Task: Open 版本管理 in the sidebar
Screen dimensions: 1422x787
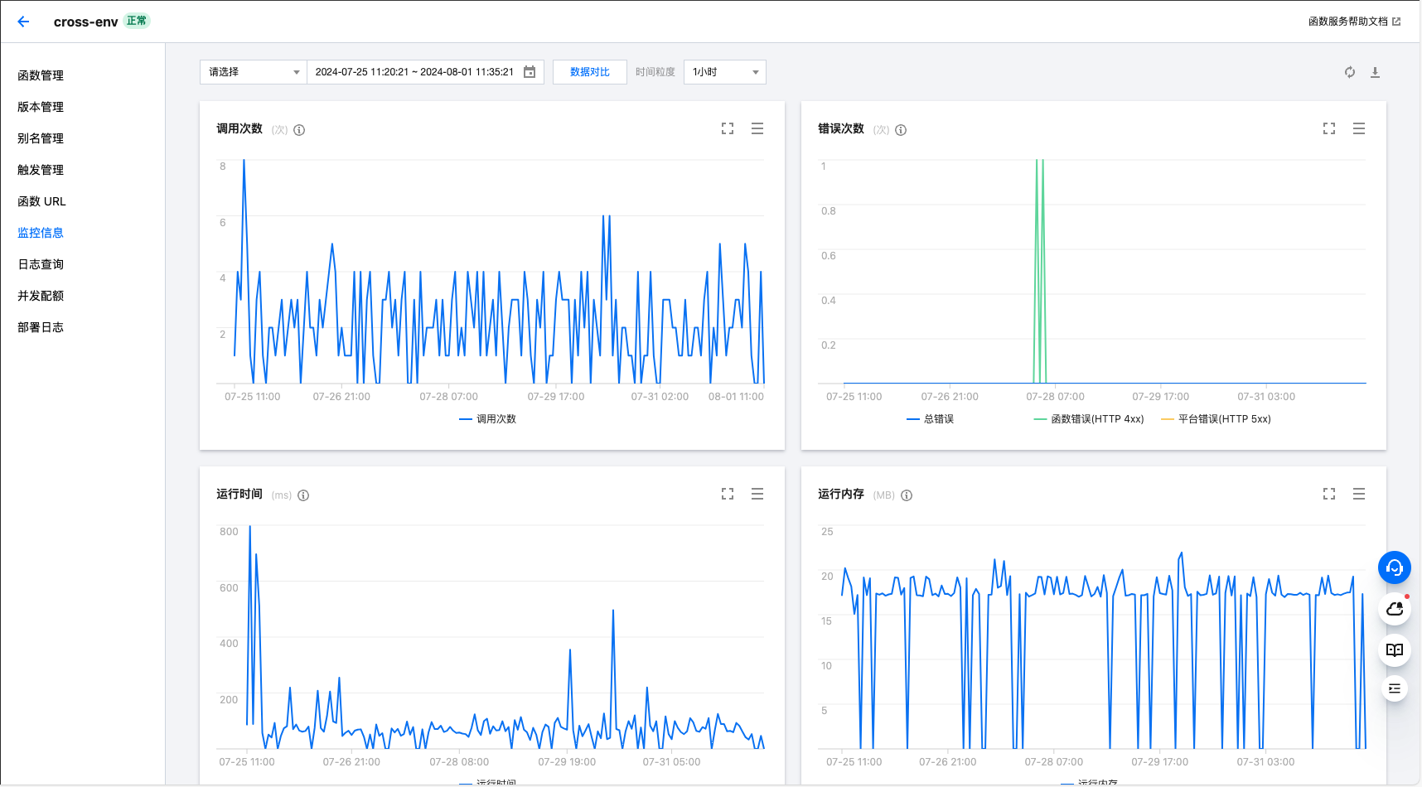Action: (41, 107)
